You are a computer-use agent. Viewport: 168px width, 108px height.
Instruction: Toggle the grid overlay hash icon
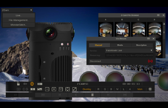point(150,89)
